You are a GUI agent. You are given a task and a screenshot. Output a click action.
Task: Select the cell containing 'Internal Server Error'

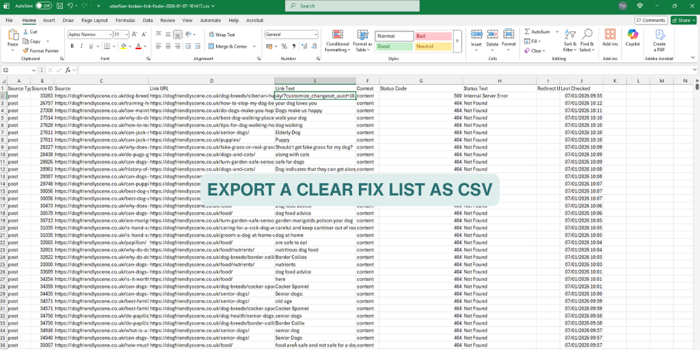coord(499,96)
